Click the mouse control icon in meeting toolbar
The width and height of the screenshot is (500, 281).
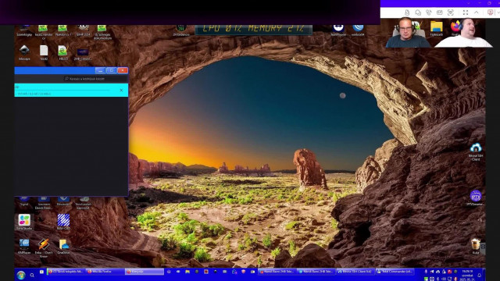tap(407, 12)
